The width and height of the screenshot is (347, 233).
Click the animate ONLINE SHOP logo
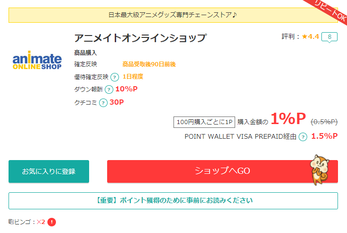point(37,60)
